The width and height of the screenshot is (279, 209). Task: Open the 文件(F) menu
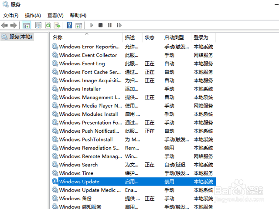click(11, 16)
